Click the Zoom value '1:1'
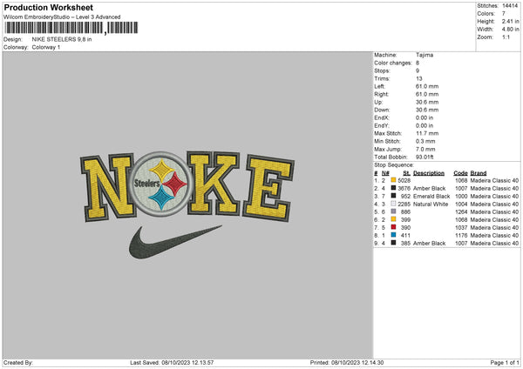Screen dimensions: 523x369 coord(506,37)
